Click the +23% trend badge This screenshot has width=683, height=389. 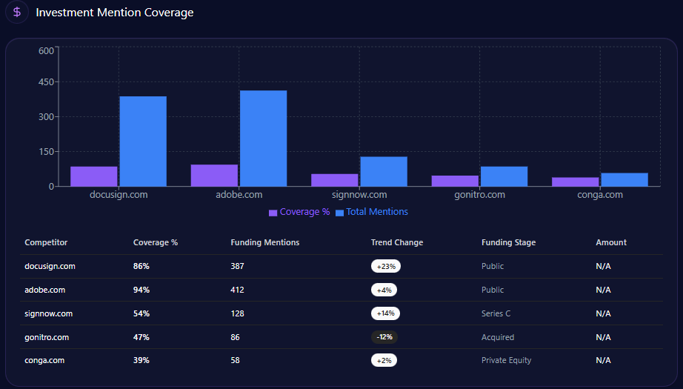click(385, 266)
